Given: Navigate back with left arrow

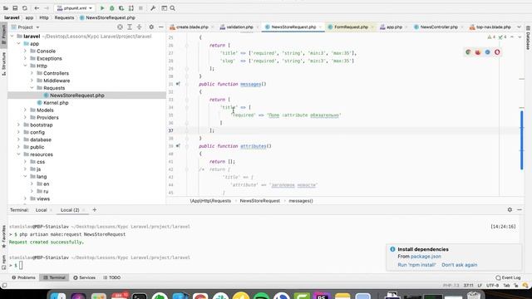Looking at the screenshot, I should pyautogui.click(x=37, y=8).
